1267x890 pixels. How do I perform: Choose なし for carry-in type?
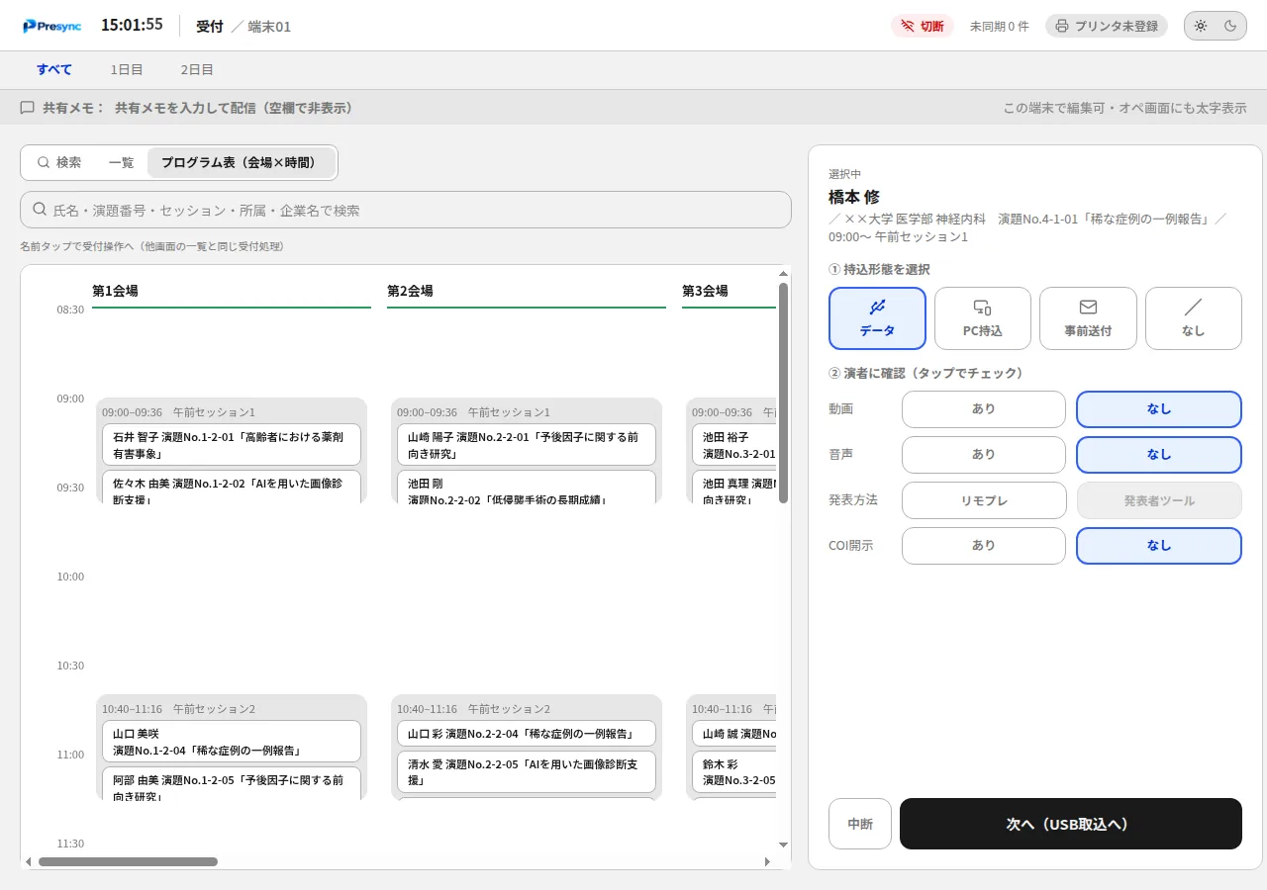[1194, 318]
